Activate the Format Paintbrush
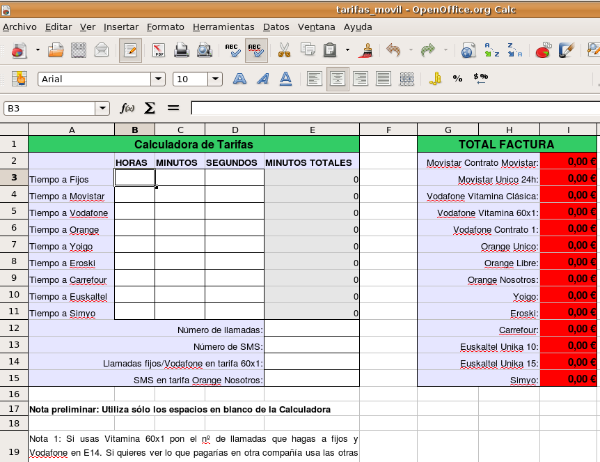This screenshot has width=600, height=462. tap(366, 50)
